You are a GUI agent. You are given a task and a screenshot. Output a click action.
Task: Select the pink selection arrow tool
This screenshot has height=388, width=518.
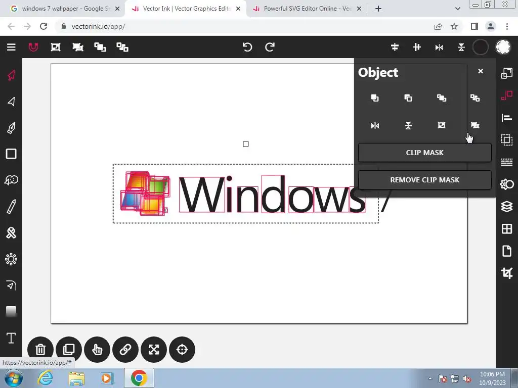coord(11,75)
